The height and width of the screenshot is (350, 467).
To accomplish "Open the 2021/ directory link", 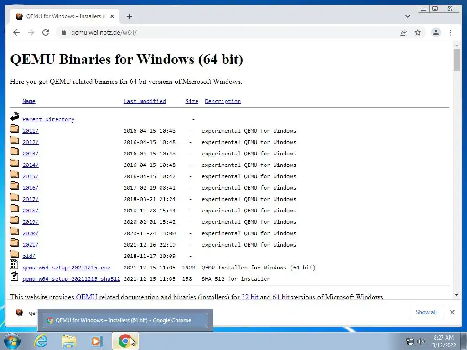I will click(31, 245).
